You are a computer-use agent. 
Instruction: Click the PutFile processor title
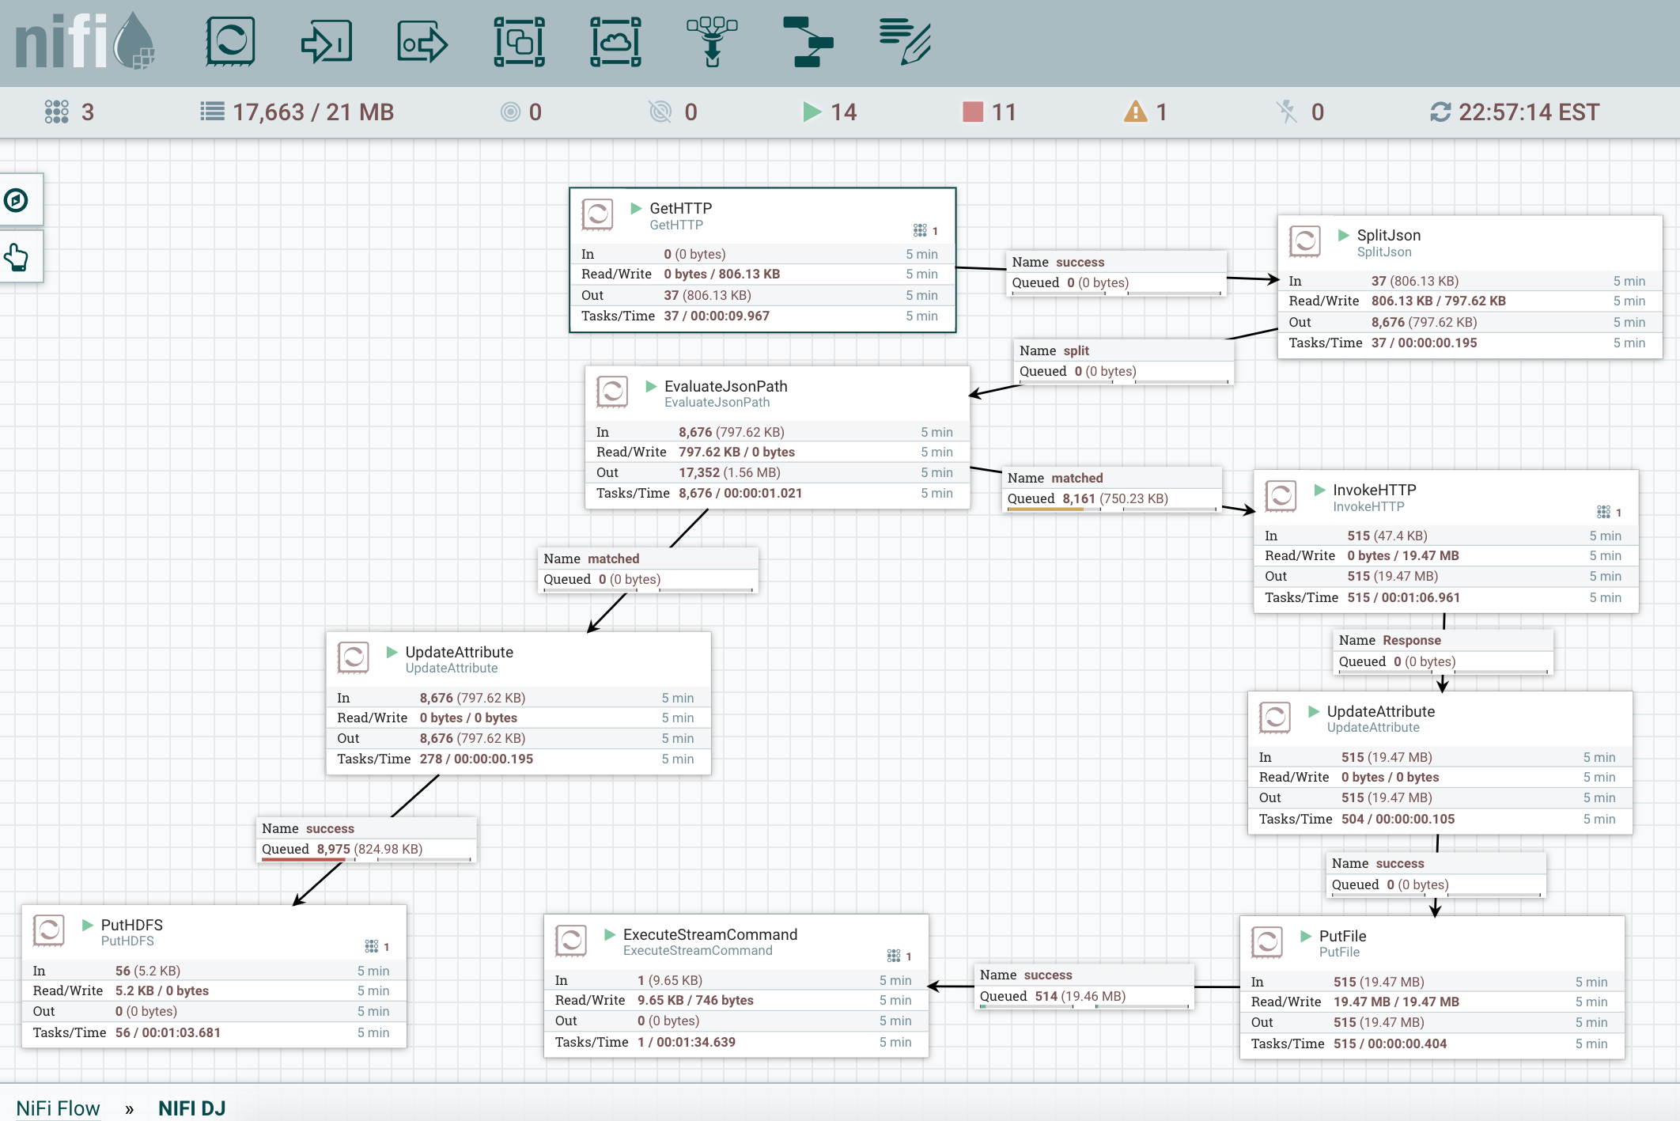pos(1343,936)
